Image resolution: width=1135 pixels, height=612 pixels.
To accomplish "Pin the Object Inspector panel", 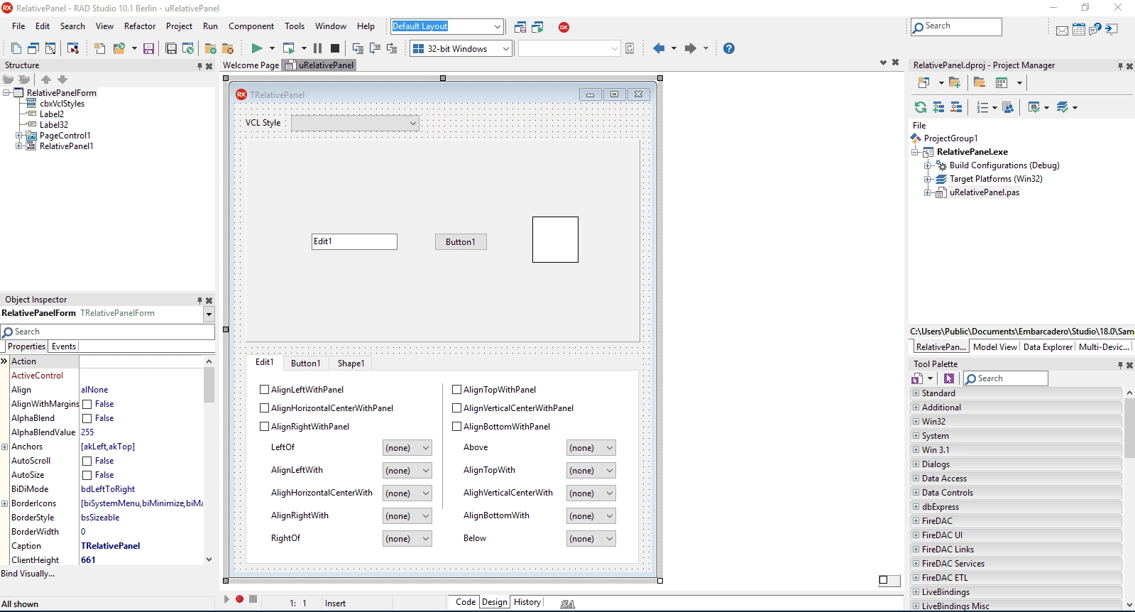I will [x=199, y=300].
